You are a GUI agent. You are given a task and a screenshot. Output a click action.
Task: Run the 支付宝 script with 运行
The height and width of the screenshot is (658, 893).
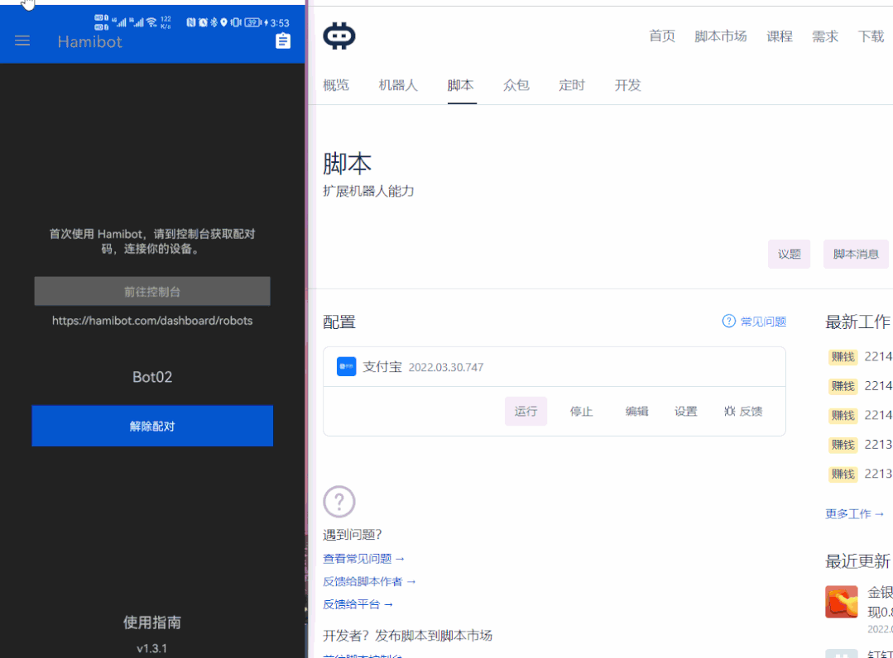526,411
